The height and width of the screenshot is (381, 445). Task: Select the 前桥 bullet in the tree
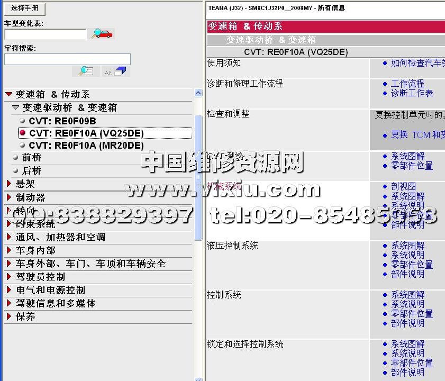(x=15, y=157)
